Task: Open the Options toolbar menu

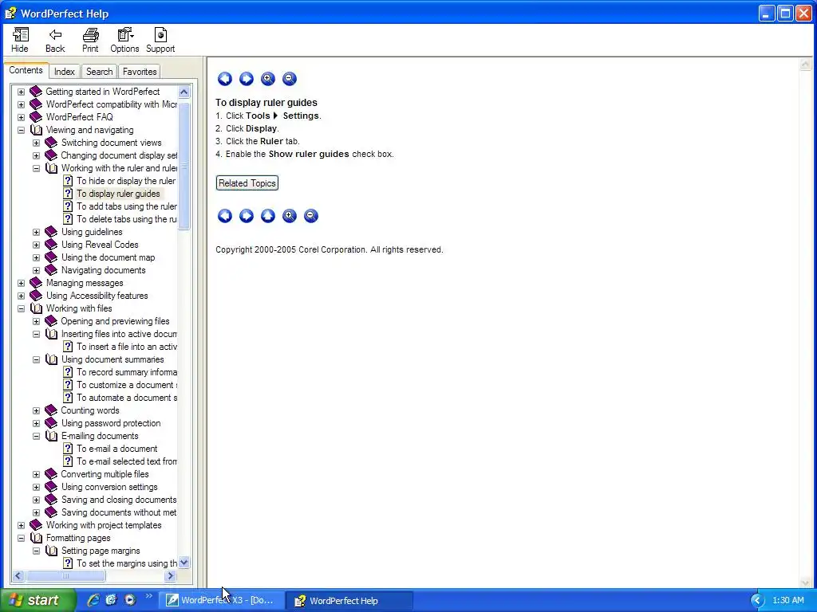Action: 124,40
